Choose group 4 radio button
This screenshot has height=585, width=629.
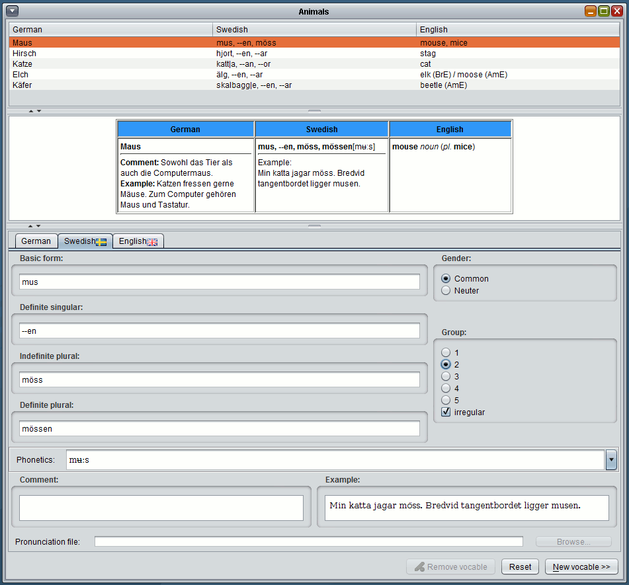(446, 388)
